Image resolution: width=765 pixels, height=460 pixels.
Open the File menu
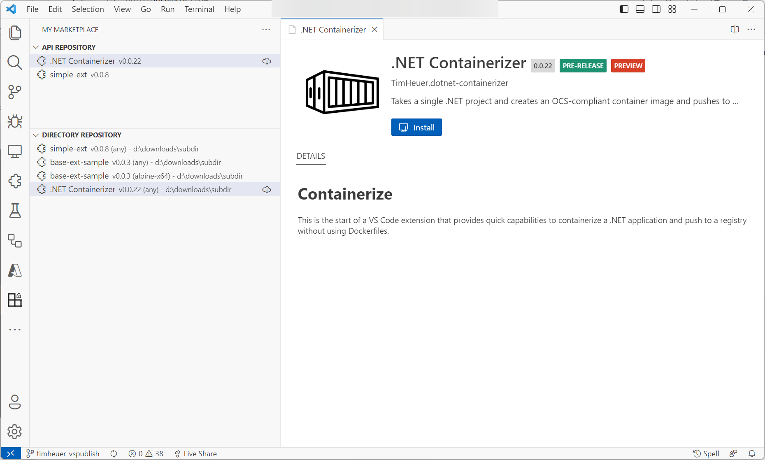33,9
